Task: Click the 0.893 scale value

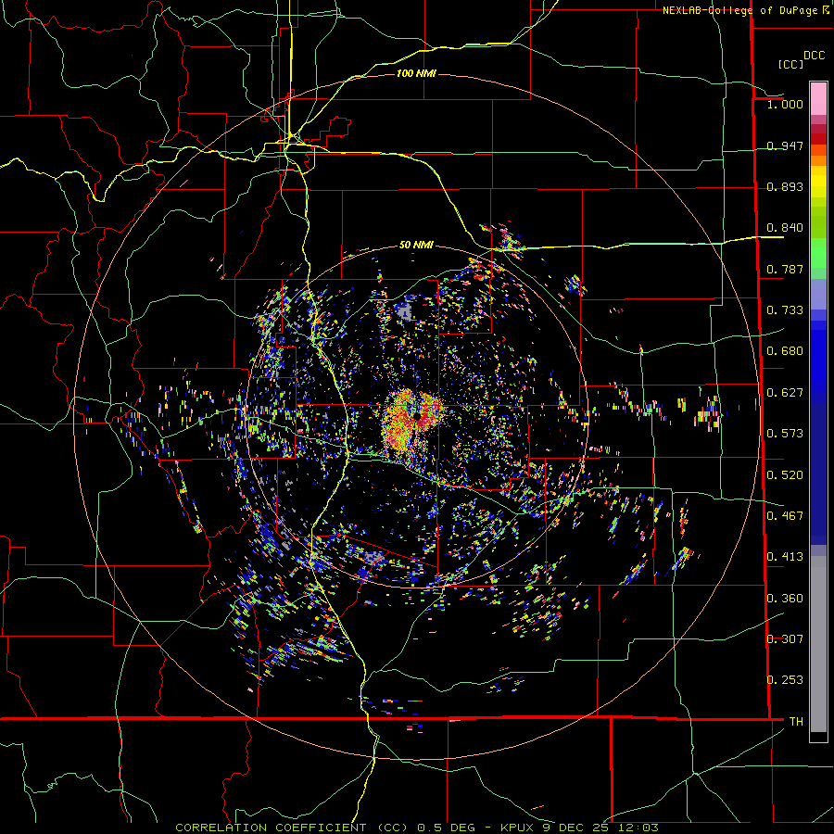Action: pos(785,186)
